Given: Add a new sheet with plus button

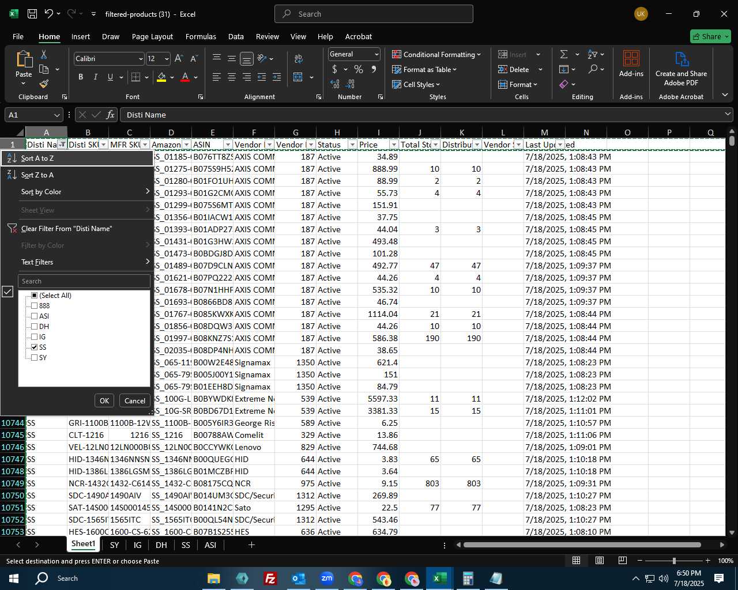Looking at the screenshot, I should [251, 544].
